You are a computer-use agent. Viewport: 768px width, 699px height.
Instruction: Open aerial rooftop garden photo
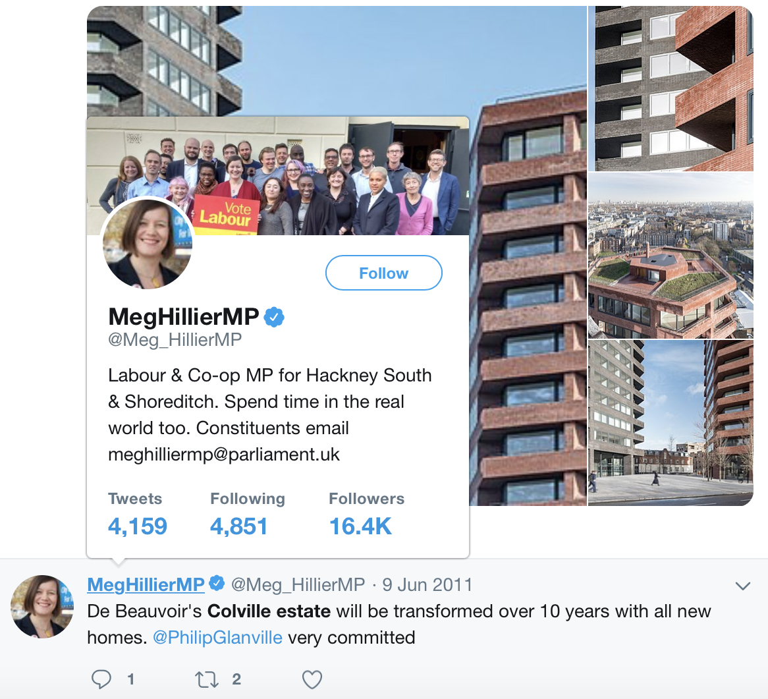[x=671, y=255]
